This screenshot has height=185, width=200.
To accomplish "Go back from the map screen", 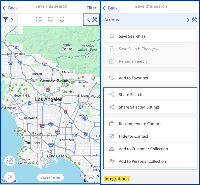I will point(10,8).
